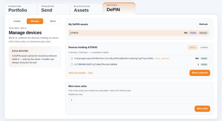
Task: Click the 991 balance in the &TOKIO row
Action: [186, 33]
